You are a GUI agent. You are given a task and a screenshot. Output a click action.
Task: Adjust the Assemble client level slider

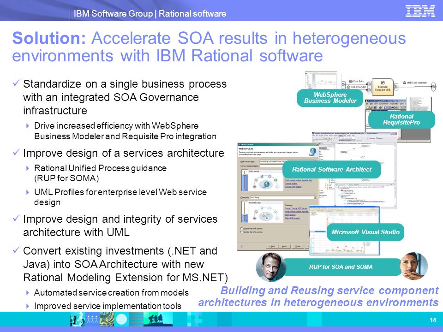pos(245,212)
